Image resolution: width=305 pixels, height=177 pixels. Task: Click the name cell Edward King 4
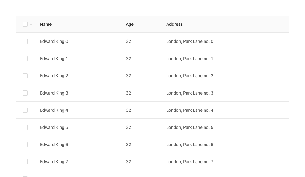coord(54,110)
